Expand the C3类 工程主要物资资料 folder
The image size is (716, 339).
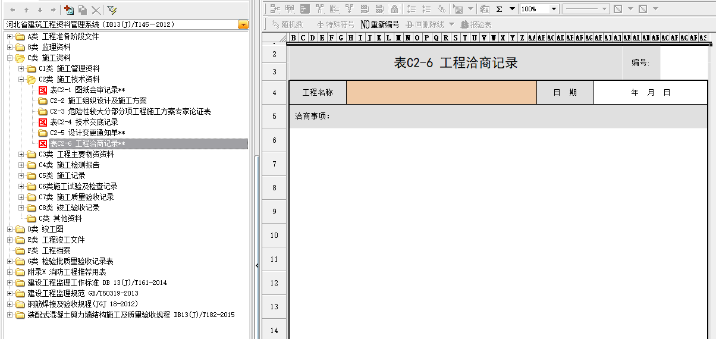click(22, 155)
